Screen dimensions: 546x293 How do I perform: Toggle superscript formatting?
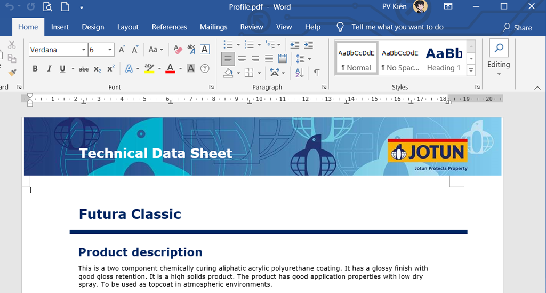(111, 69)
